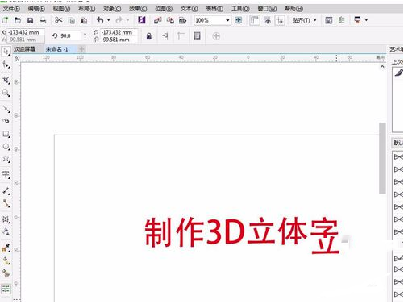Viewport: 404px width, 304px height.
Task: Click the Cut scissors icon
Action: coord(58,20)
